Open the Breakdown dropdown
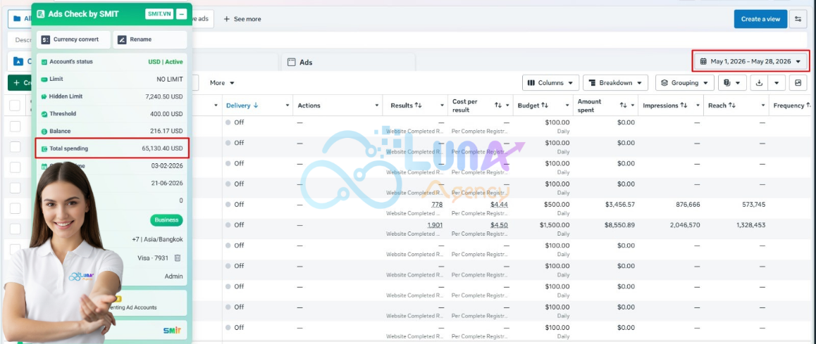This screenshot has width=816, height=344. (616, 82)
